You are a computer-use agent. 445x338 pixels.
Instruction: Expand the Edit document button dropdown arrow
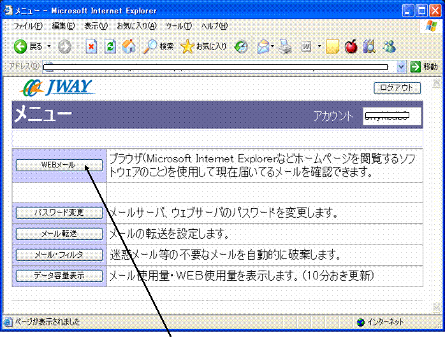point(319,46)
